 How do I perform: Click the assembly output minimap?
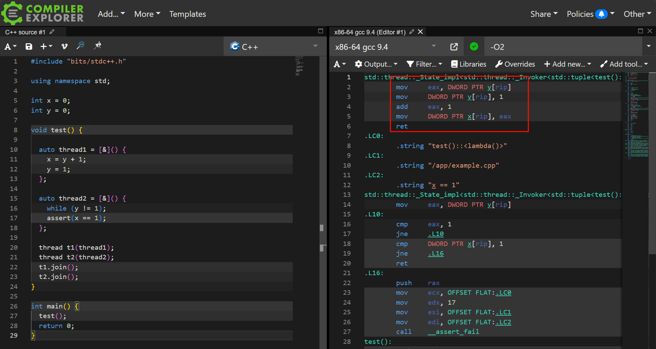[x=636, y=115]
